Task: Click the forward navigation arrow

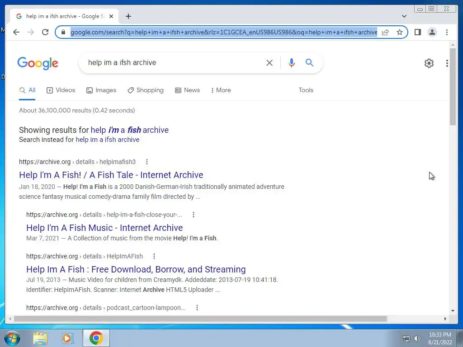Action: pos(31,32)
